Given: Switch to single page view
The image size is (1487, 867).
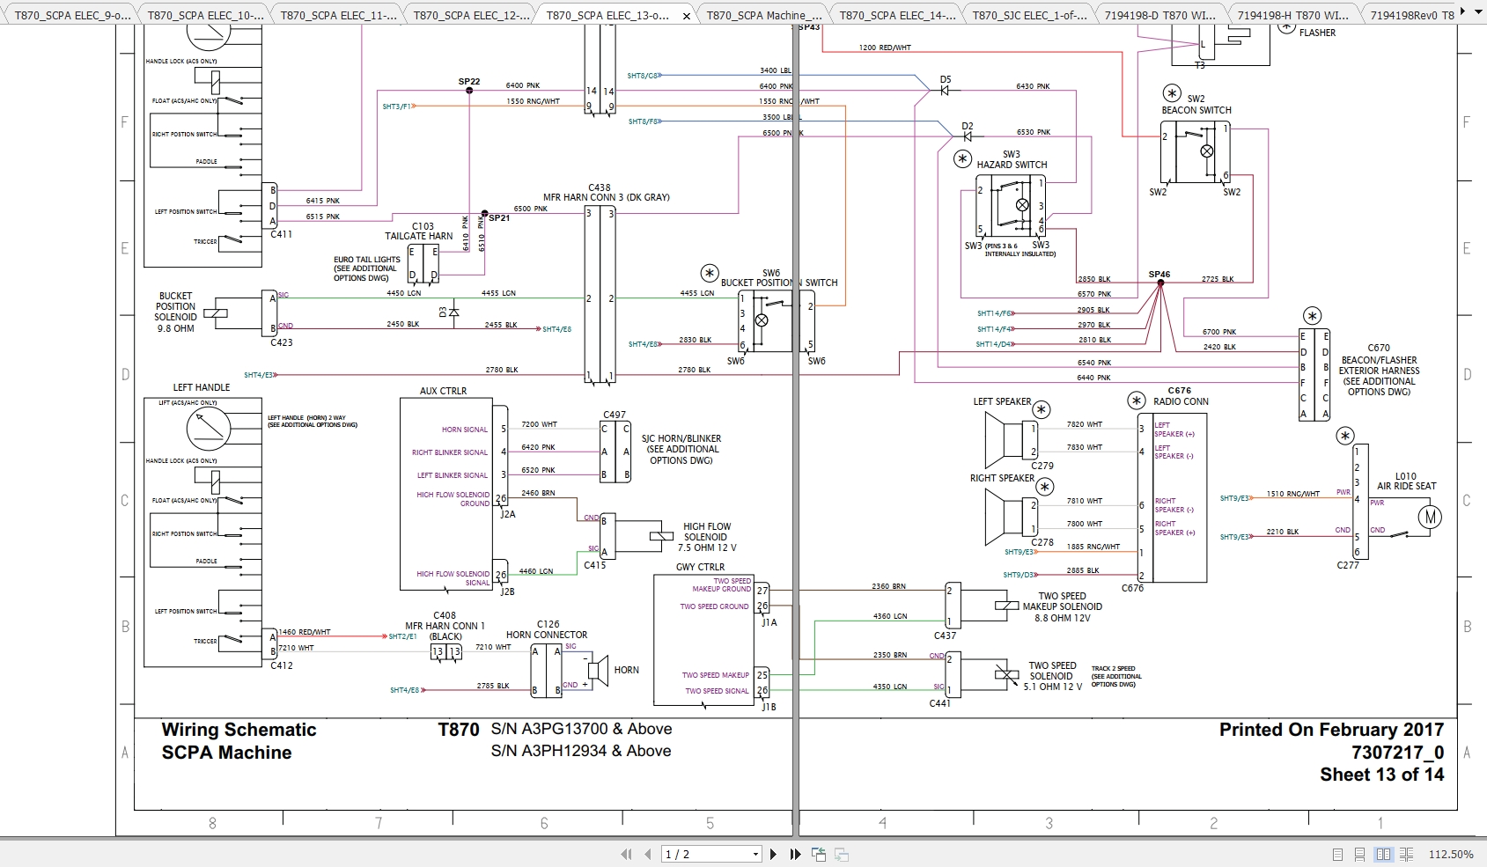Looking at the screenshot, I should (1338, 854).
